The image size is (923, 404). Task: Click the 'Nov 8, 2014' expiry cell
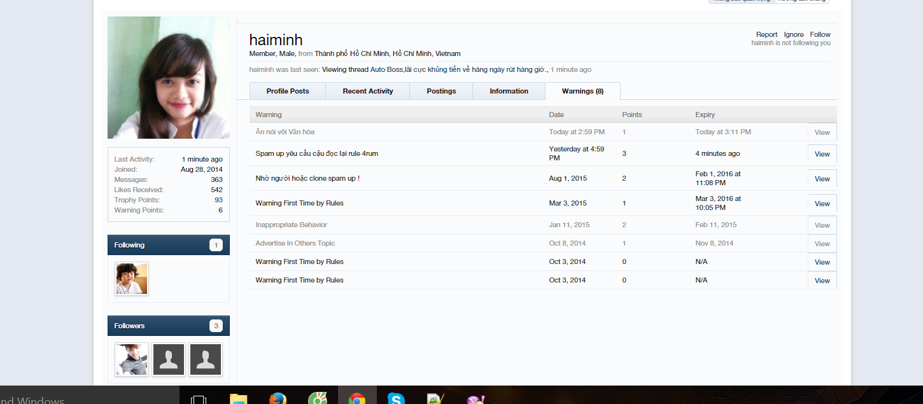pos(714,243)
